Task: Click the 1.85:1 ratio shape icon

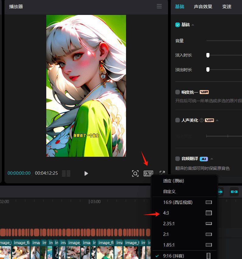Action: click(209, 245)
